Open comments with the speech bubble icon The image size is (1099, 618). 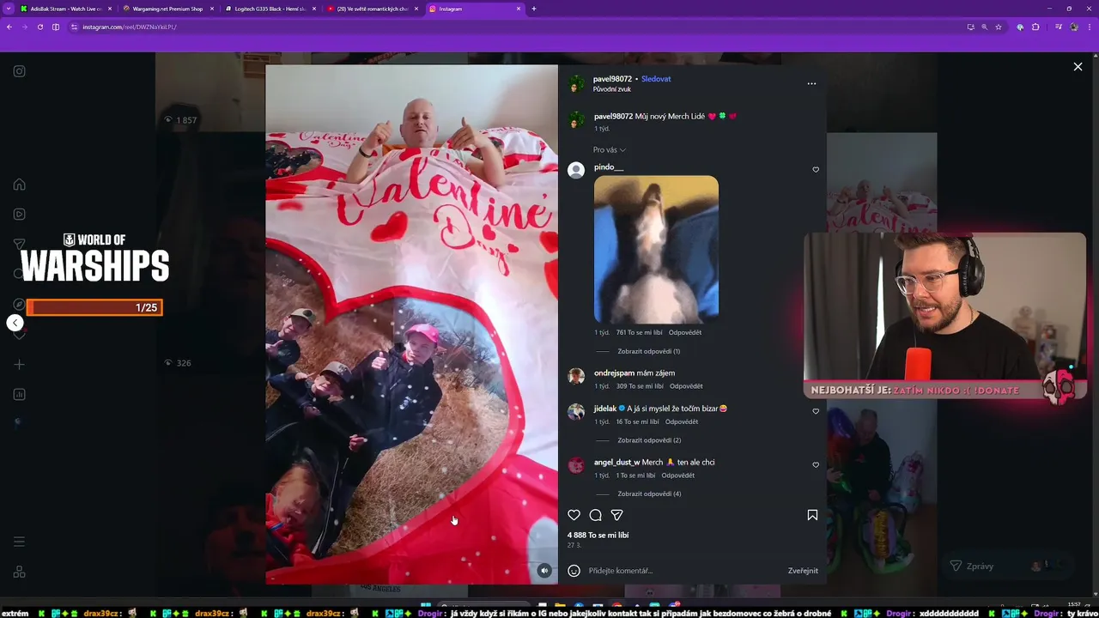596,515
